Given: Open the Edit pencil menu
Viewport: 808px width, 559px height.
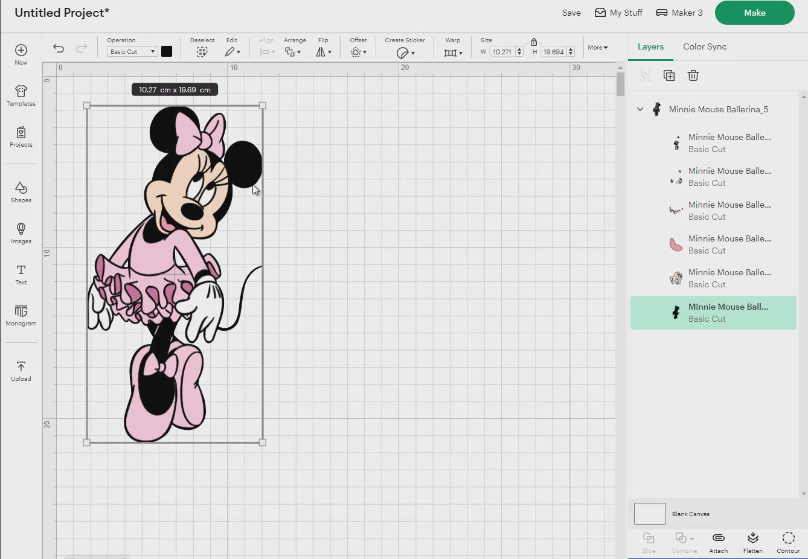Looking at the screenshot, I should (x=232, y=52).
